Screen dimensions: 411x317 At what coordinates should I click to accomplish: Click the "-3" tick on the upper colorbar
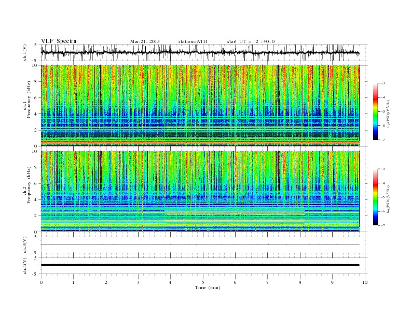[x=382, y=83]
